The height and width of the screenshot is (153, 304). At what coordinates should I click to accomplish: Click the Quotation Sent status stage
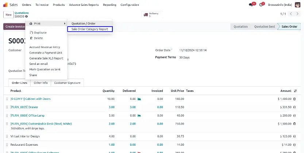pyautogui.click(x=264, y=27)
